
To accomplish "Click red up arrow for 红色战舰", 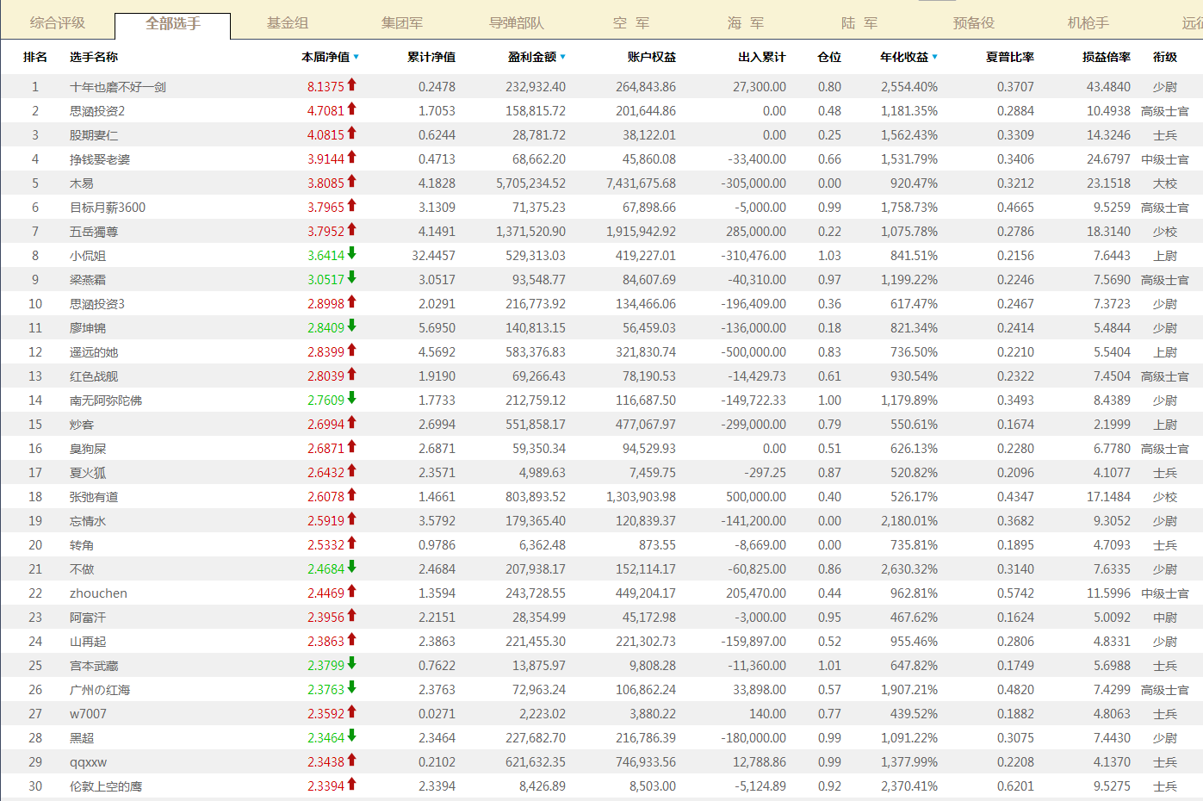I will [352, 374].
